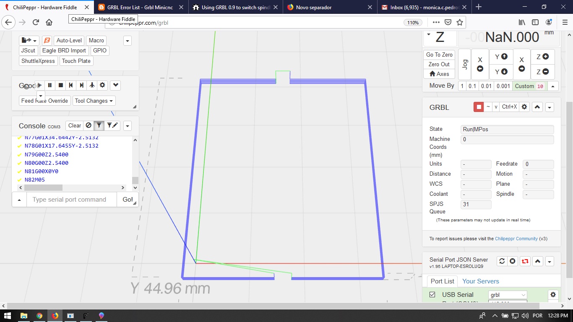Toggle the console funnel filter
The width and height of the screenshot is (573, 322).
pyautogui.click(x=99, y=125)
